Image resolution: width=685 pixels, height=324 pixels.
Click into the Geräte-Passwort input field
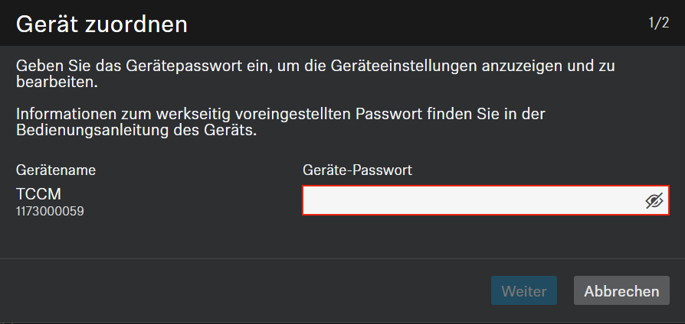coord(471,201)
